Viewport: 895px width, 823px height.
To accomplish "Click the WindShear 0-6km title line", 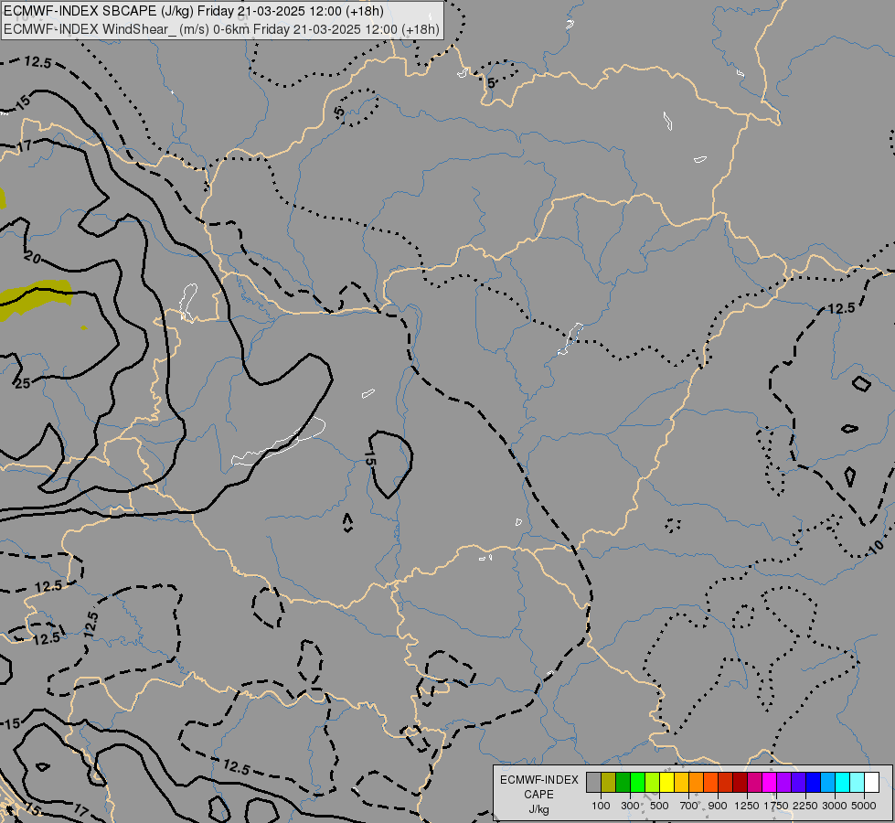I will 221,29.
